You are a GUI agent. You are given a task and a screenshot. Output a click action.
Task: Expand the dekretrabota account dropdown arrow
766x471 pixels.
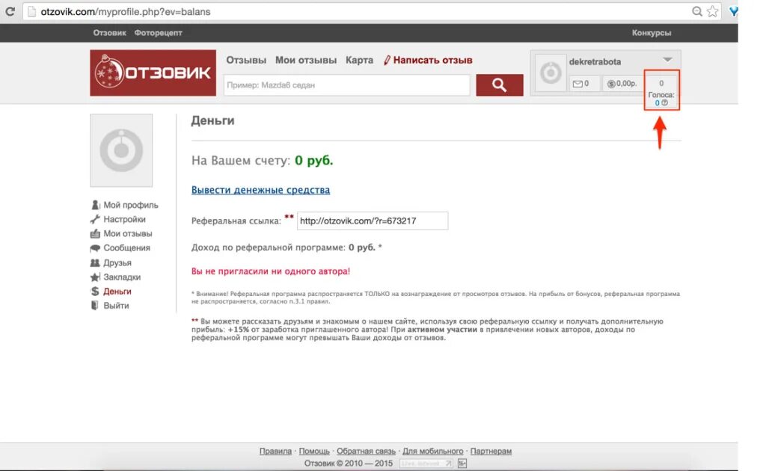tap(667, 60)
